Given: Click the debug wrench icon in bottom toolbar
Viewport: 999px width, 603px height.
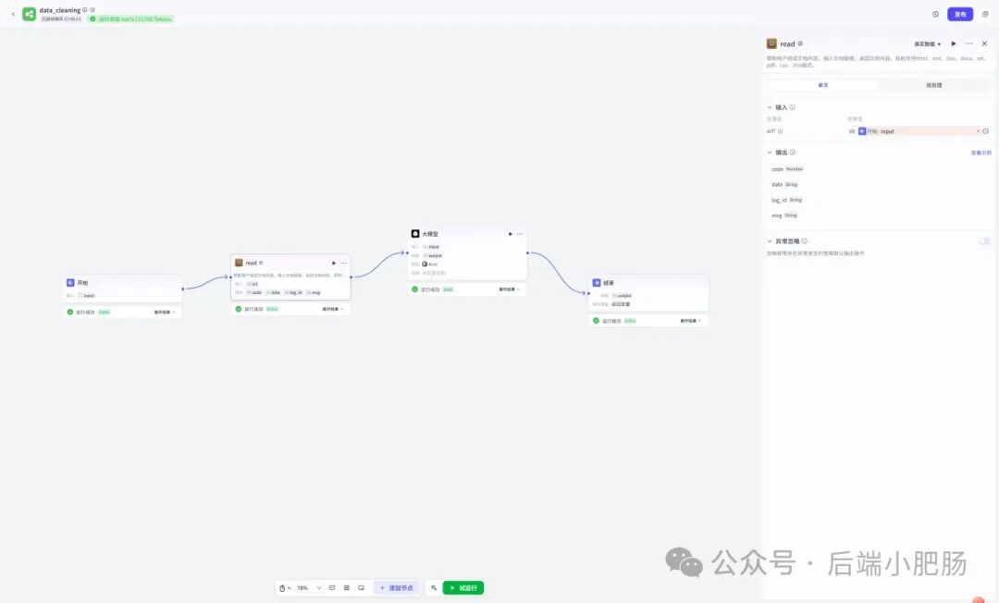Looking at the screenshot, I should [434, 587].
